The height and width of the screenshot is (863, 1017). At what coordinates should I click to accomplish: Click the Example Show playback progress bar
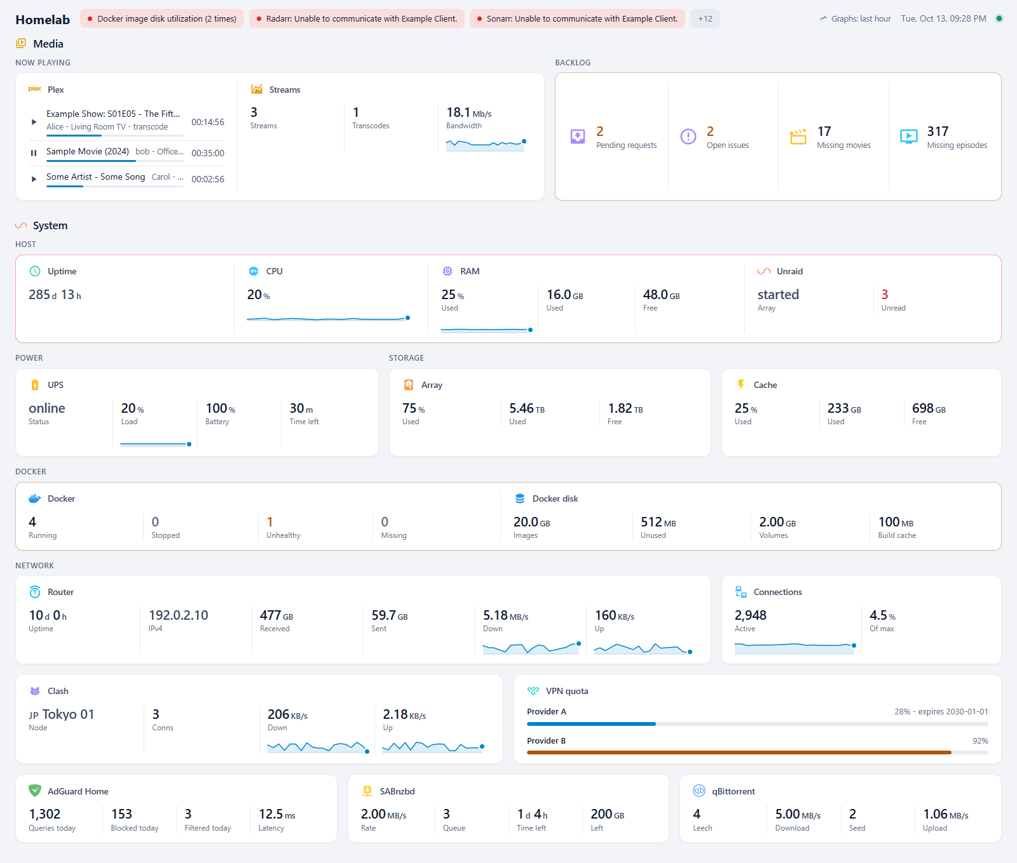point(115,135)
